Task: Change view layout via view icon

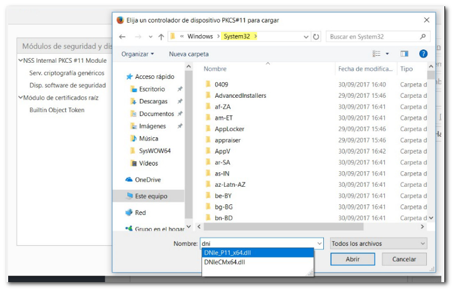Action: [377, 54]
